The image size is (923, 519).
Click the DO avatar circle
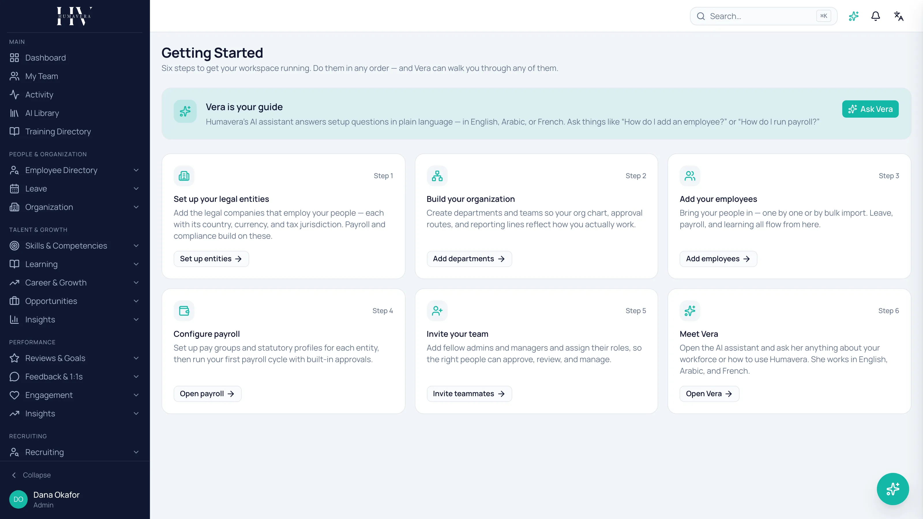[x=18, y=499]
